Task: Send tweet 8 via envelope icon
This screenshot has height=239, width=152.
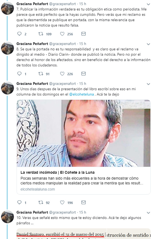Action: coord(83,74)
